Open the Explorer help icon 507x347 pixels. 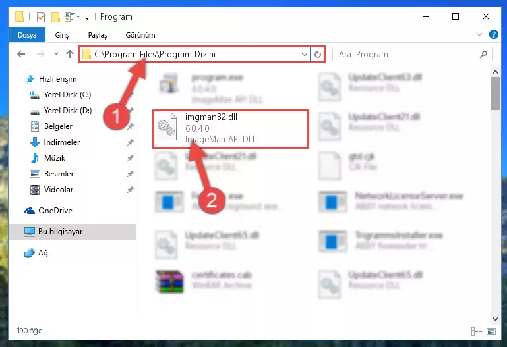pyautogui.click(x=494, y=34)
